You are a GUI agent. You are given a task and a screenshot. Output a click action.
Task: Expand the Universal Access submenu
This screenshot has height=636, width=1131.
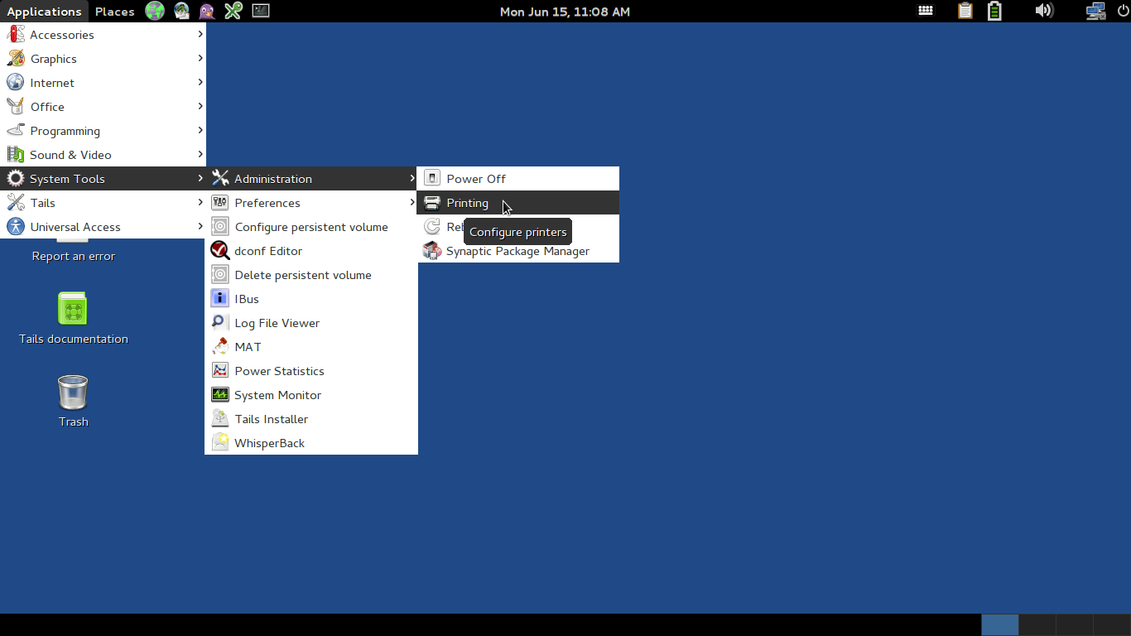103,227
